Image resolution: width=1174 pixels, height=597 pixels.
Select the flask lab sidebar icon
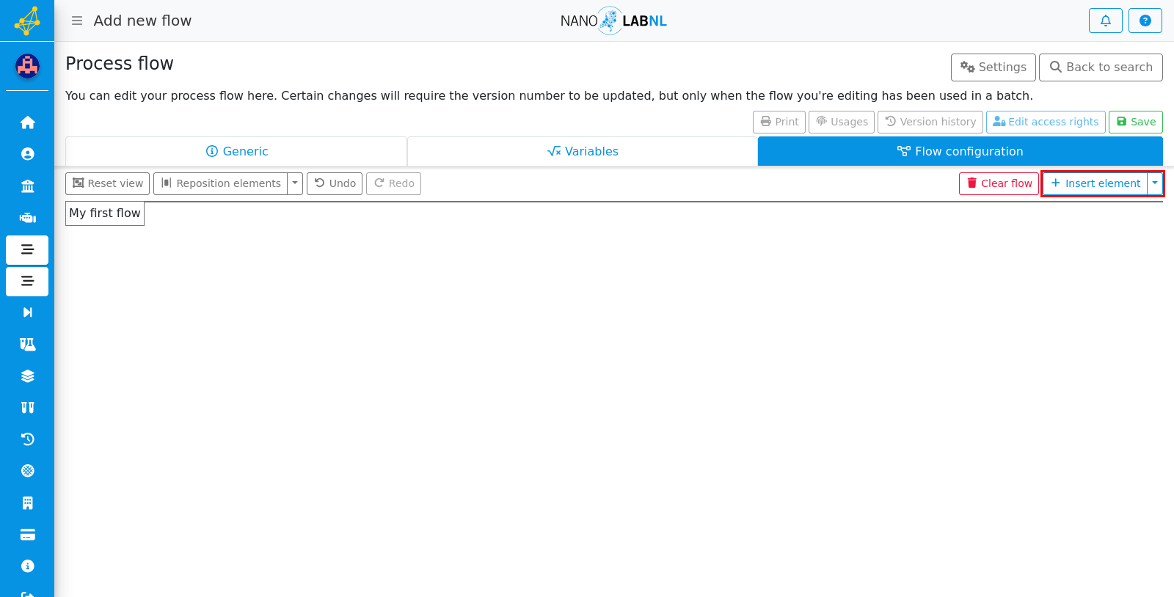tap(27, 344)
